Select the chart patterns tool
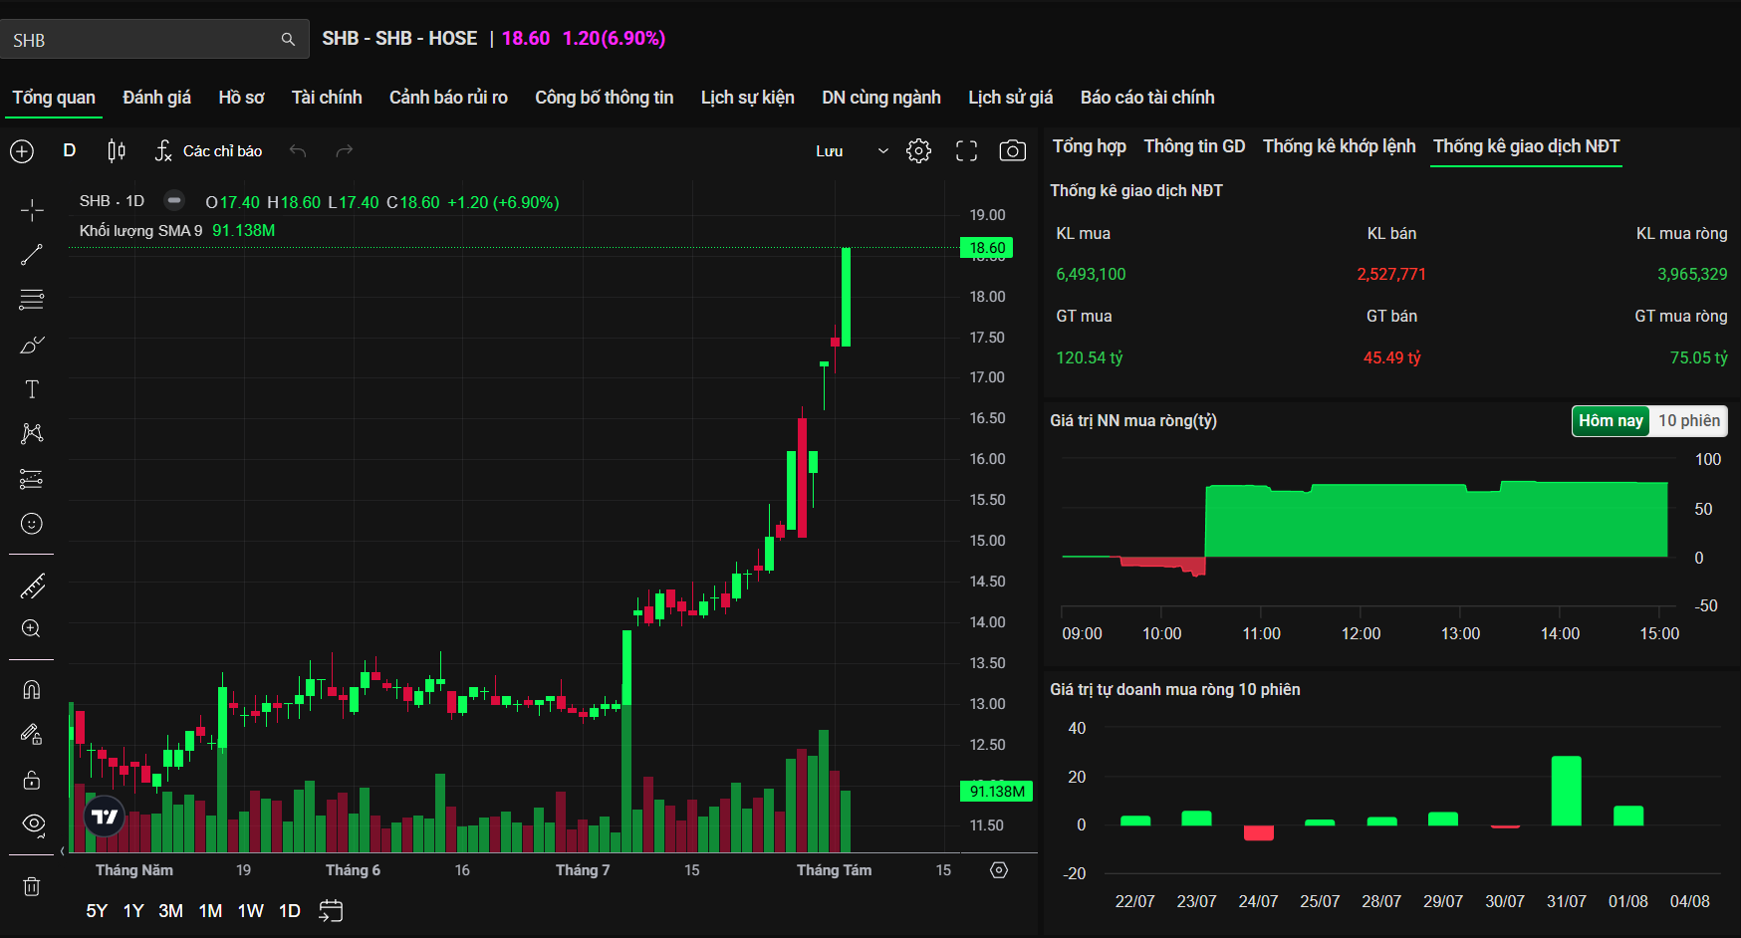Image resolution: width=1741 pixels, height=938 pixels. (x=32, y=433)
